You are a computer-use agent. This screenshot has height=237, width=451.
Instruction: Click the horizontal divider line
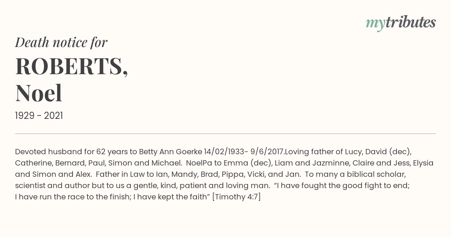click(x=225, y=134)
